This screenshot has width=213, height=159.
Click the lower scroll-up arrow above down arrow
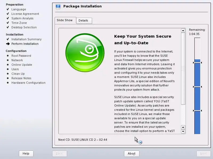(183, 127)
